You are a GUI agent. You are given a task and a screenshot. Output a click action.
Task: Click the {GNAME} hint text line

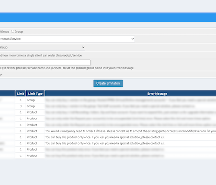click(67, 68)
